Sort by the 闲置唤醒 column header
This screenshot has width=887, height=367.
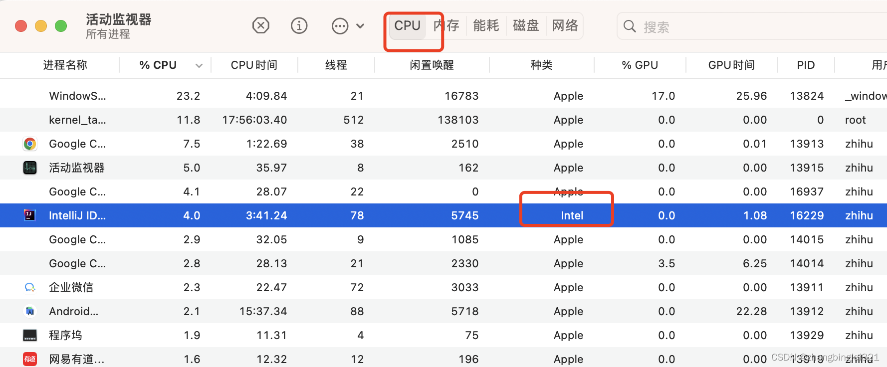(x=432, y=65)
